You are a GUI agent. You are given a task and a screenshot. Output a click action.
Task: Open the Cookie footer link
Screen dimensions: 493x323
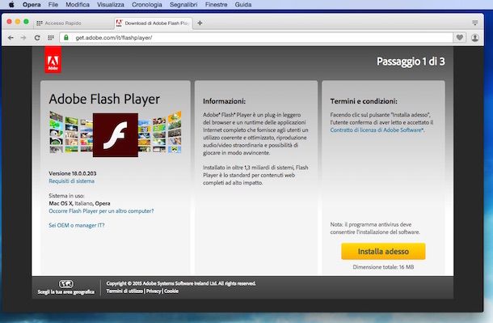click(171, 291)
